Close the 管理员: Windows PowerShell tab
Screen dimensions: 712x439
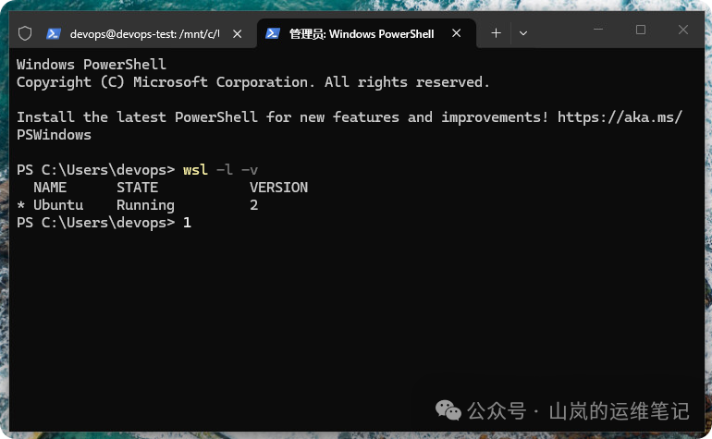pyautogui.click(x=457, y=33)
